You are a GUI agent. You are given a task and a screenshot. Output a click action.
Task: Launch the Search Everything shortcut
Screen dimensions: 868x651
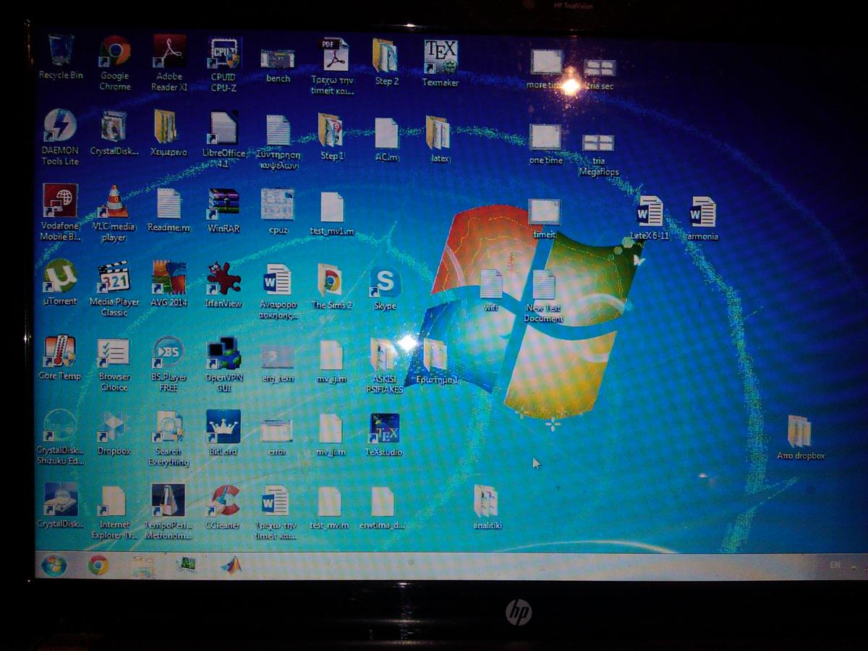click(168, 428)
